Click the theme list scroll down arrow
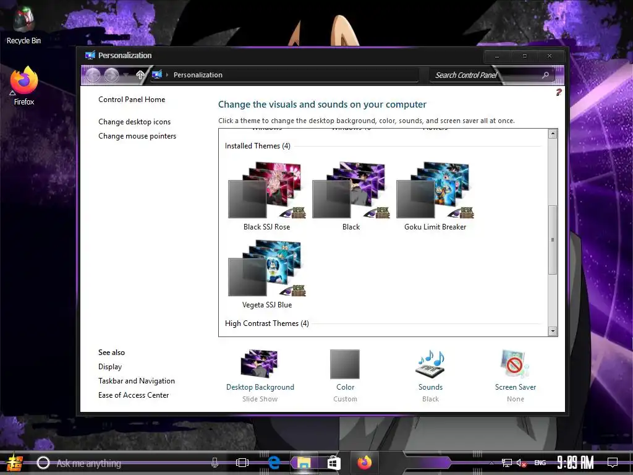 [x=553, y=332]
